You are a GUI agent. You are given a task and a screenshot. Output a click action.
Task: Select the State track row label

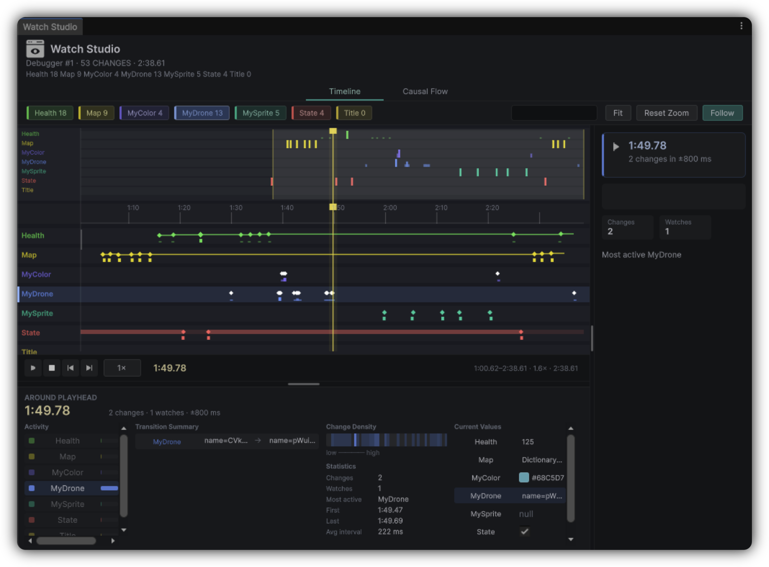[30, 333]
